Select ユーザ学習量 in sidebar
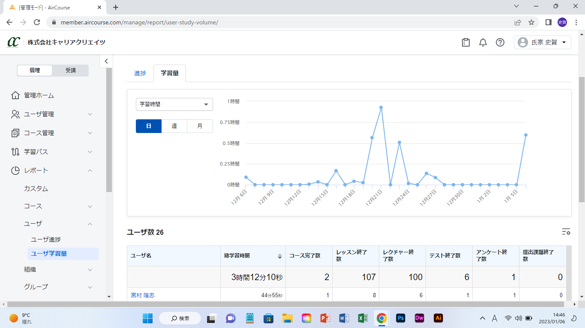This screenshot has width=585, height=328. pos(63,254)
